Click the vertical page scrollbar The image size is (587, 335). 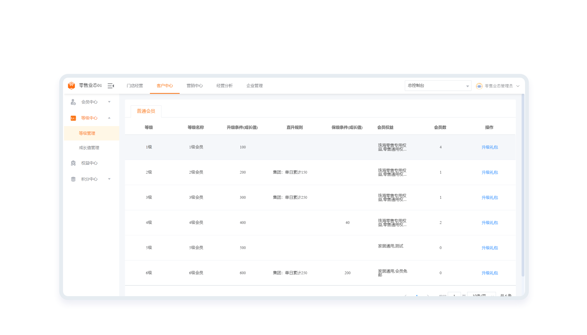coord(523,185)
